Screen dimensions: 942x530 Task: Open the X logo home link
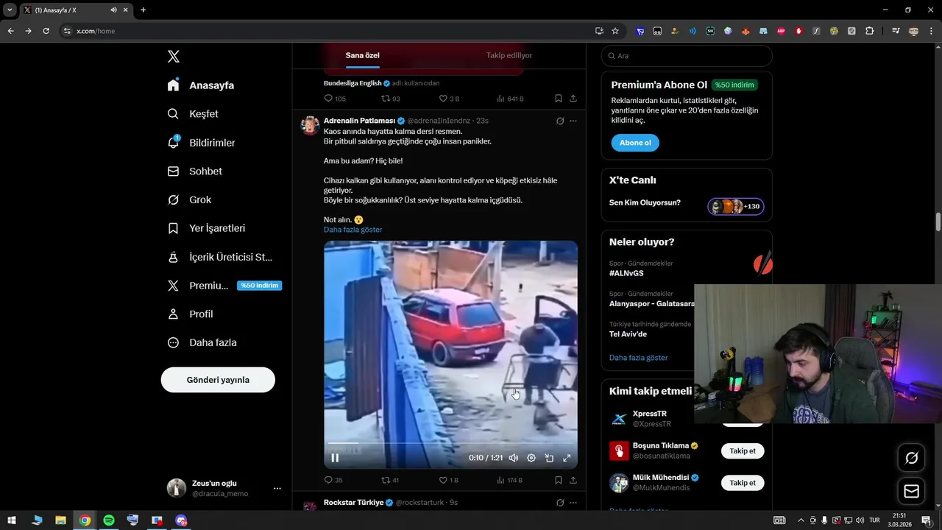click(173, 57)
